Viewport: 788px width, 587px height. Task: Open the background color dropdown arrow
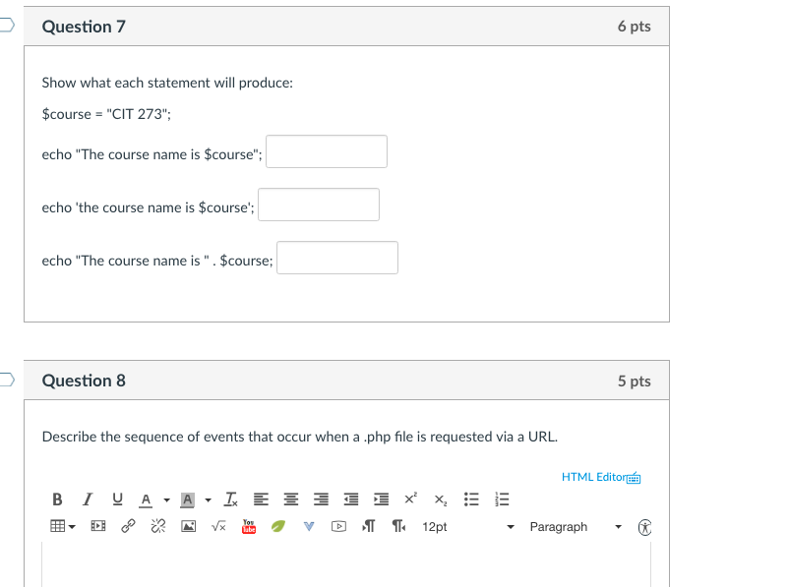[x=208, y=499]
